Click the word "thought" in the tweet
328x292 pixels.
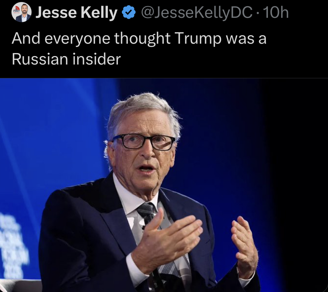tap(142, 39)
